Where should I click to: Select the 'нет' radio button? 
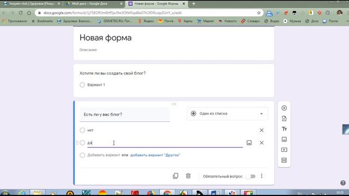[82, 130]
